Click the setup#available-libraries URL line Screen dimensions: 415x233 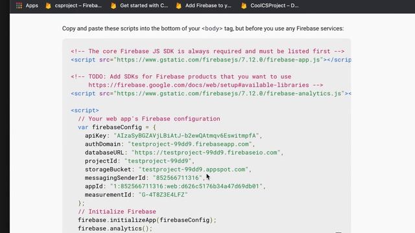click(x=206, y=85)
